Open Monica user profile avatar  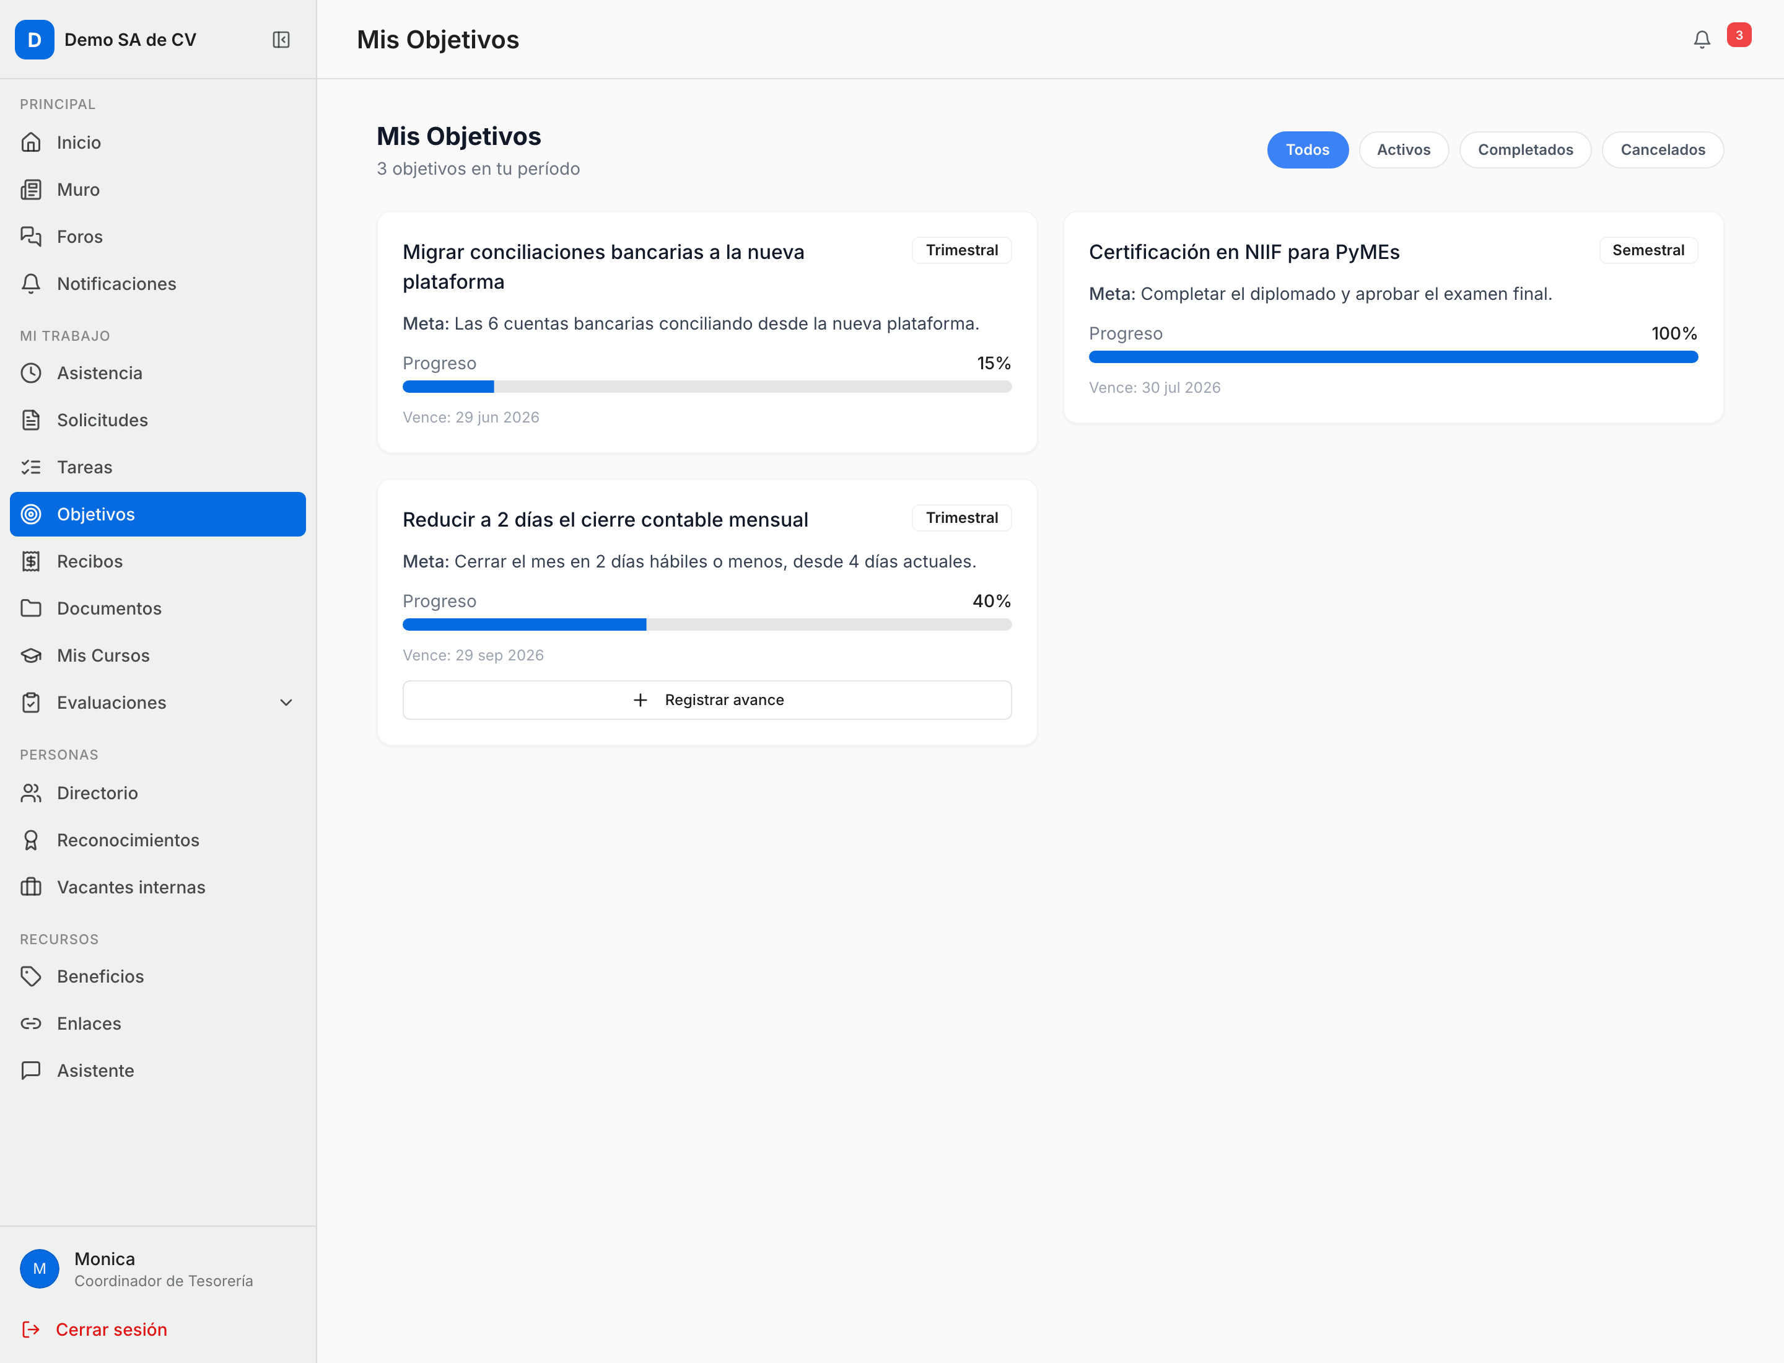39,1269
